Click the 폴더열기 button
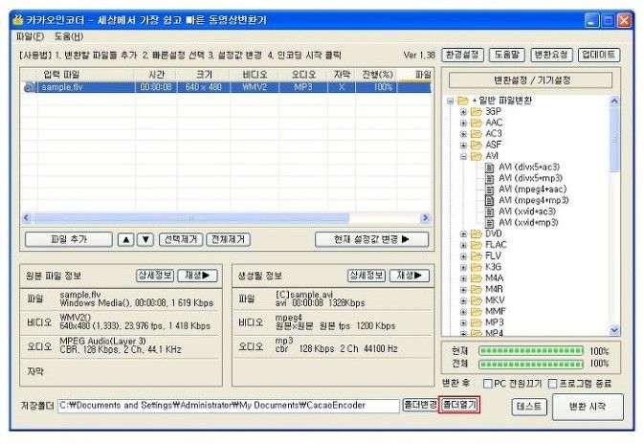Screen dimensions: 644x445 pyautogui.click(x=459, y=405)
